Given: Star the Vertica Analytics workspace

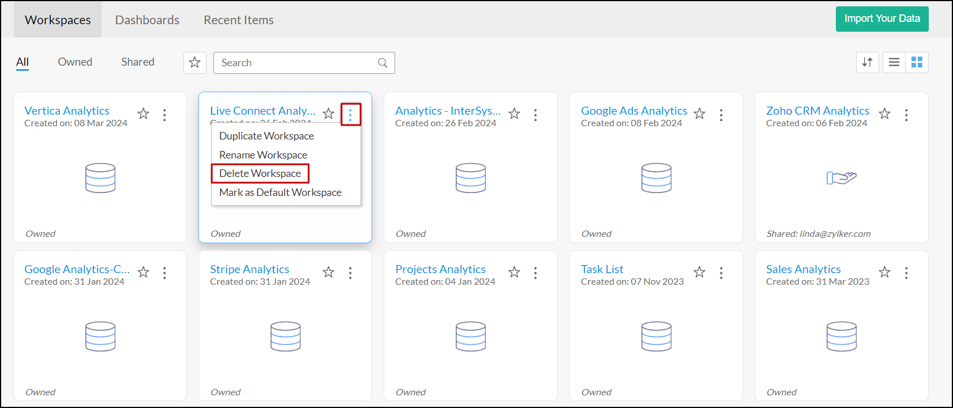Looking at the screenshot, I should pyautogui.click(x=144, y=114).
